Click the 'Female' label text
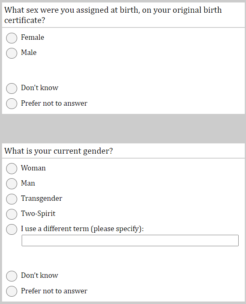The image size is (246, 304). (x=33, y=37)
